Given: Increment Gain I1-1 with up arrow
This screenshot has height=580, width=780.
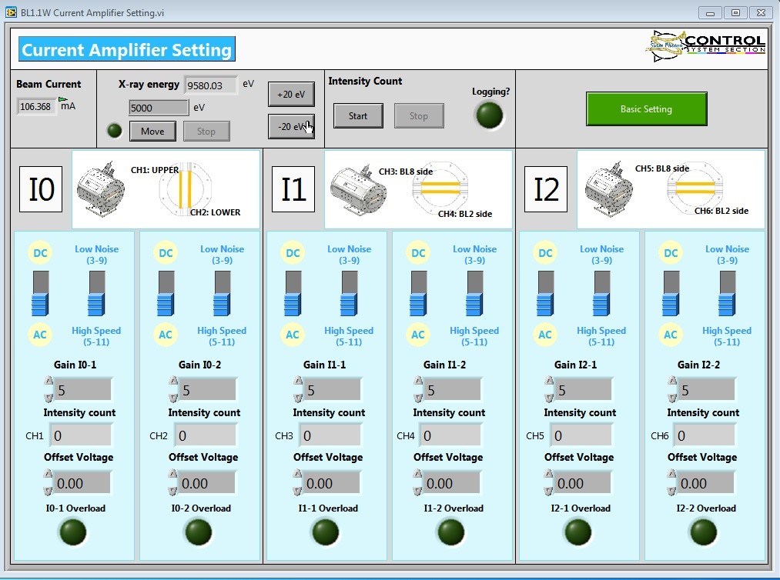Looking at the screenshot, I should (298, 382).
